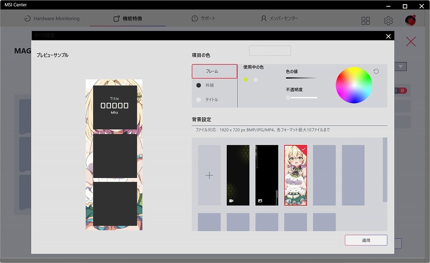Open the サポート tab
This screenshot has height=263, width=430.
tap(203, 18)
